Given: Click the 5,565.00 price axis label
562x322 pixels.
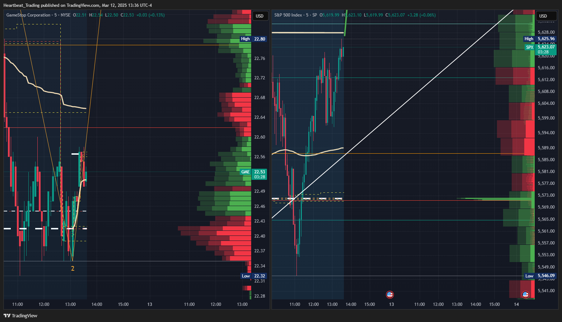Looking at the screenshot, I should pos(546,219).
